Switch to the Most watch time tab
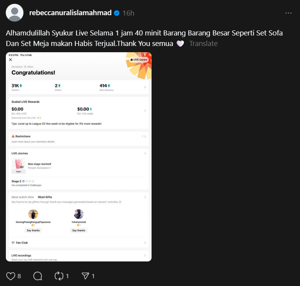The height and width of the screenshot is (286, 300). click(23, 197)
